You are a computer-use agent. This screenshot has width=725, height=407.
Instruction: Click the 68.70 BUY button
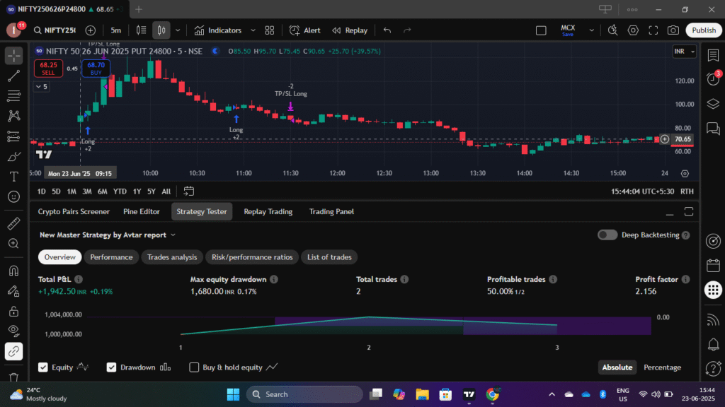(x=96, y=69)
